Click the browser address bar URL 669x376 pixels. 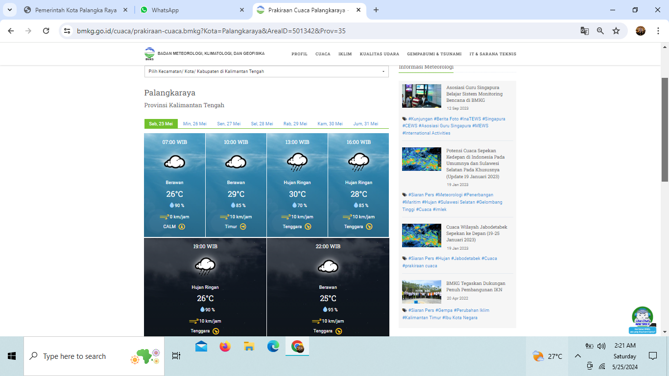point(211,31)
